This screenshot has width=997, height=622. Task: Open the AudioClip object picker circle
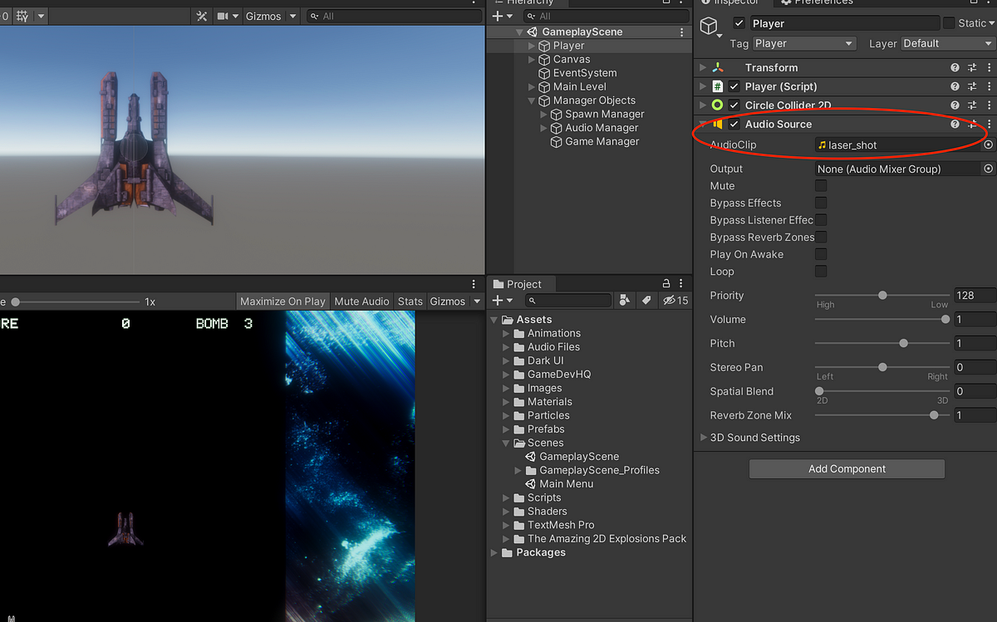[x=989, y=144]
